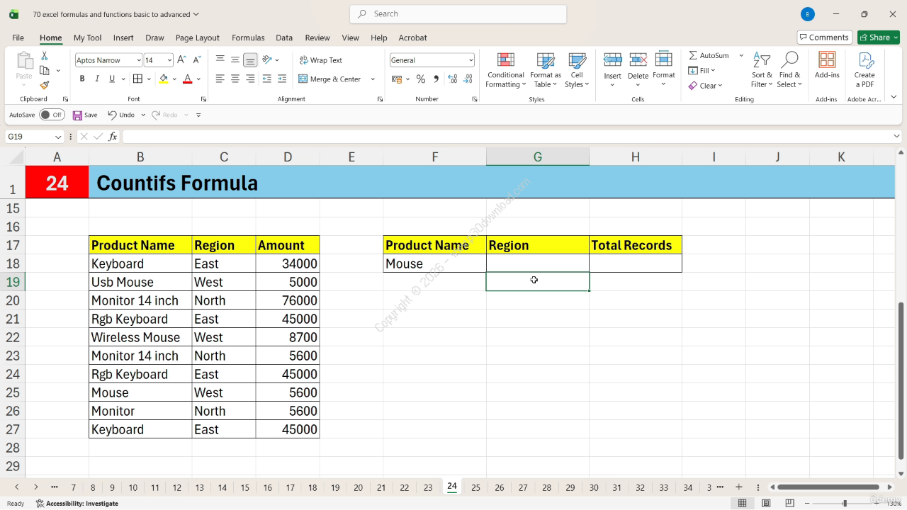Toggle the AutoSave switch on
Image resolution: width=907 pixels, height=510 pixels.
click(x=52, y=115)
